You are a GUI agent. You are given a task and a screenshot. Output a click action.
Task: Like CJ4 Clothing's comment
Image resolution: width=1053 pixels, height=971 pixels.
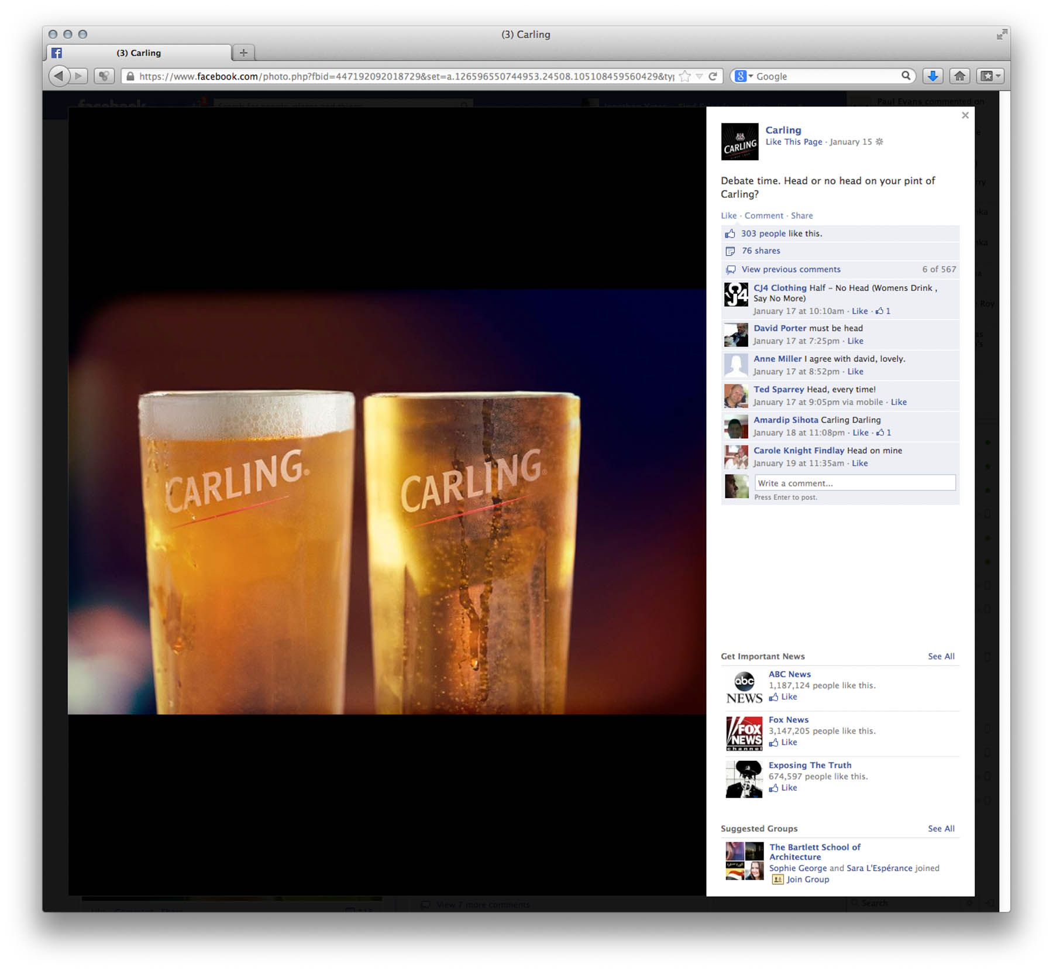click(859, 311)
